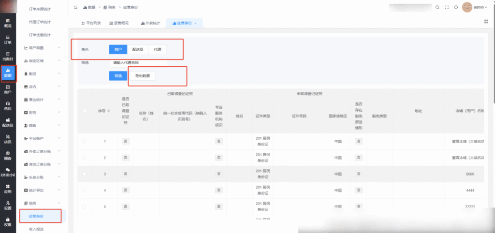Switch to the 平台列表 tab
Image resolution: width=495 pixels, height=233 pixels.
click(x=91, y=23)
